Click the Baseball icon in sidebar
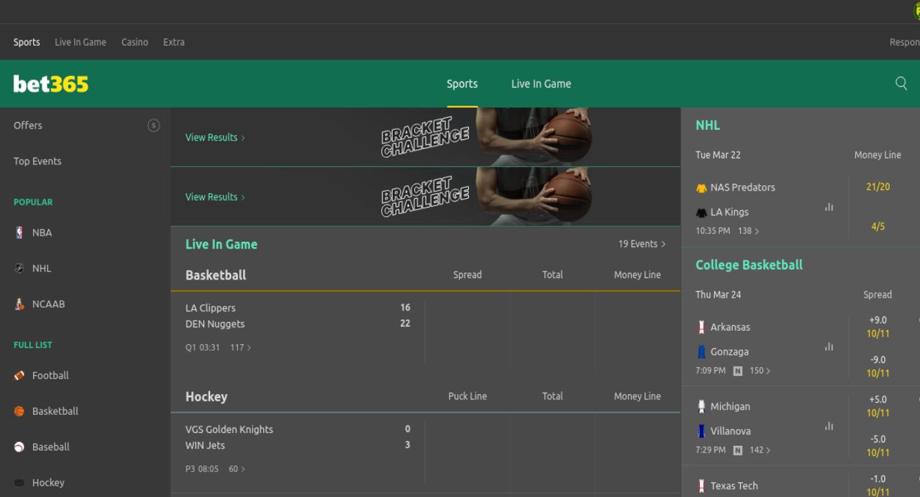920x497 pixels. [x=19, y=446]
